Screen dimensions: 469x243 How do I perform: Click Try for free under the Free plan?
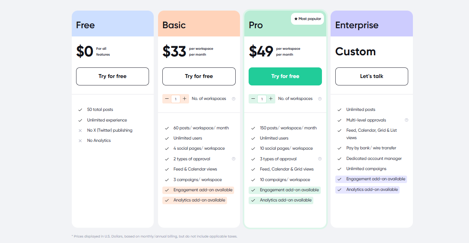point(113,76)
